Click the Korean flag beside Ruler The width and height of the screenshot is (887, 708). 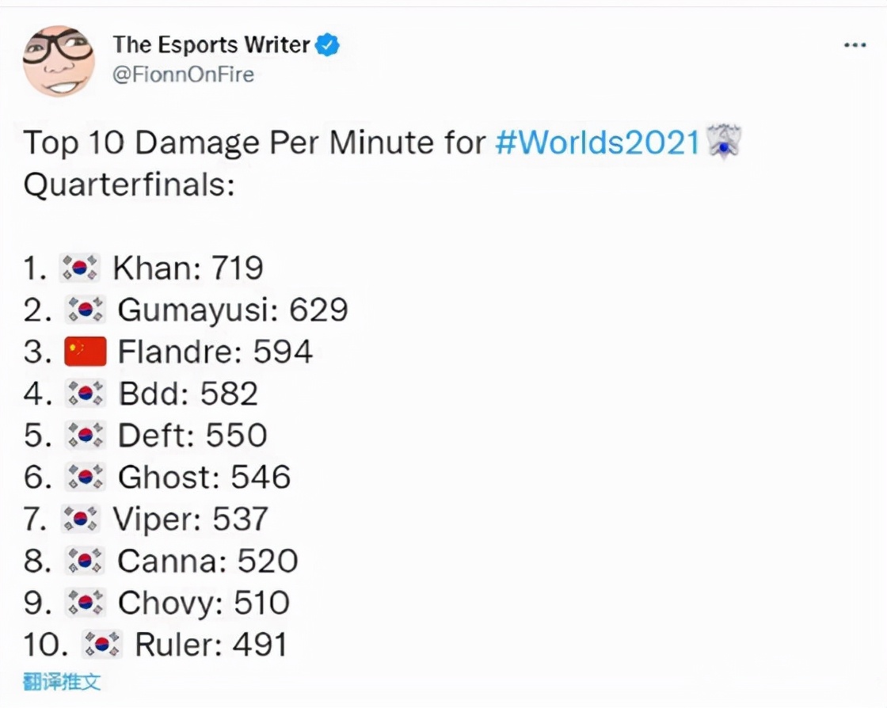pyautogui.click(x=102, y=645)
